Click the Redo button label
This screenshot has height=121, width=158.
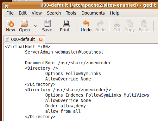(100, 30)
